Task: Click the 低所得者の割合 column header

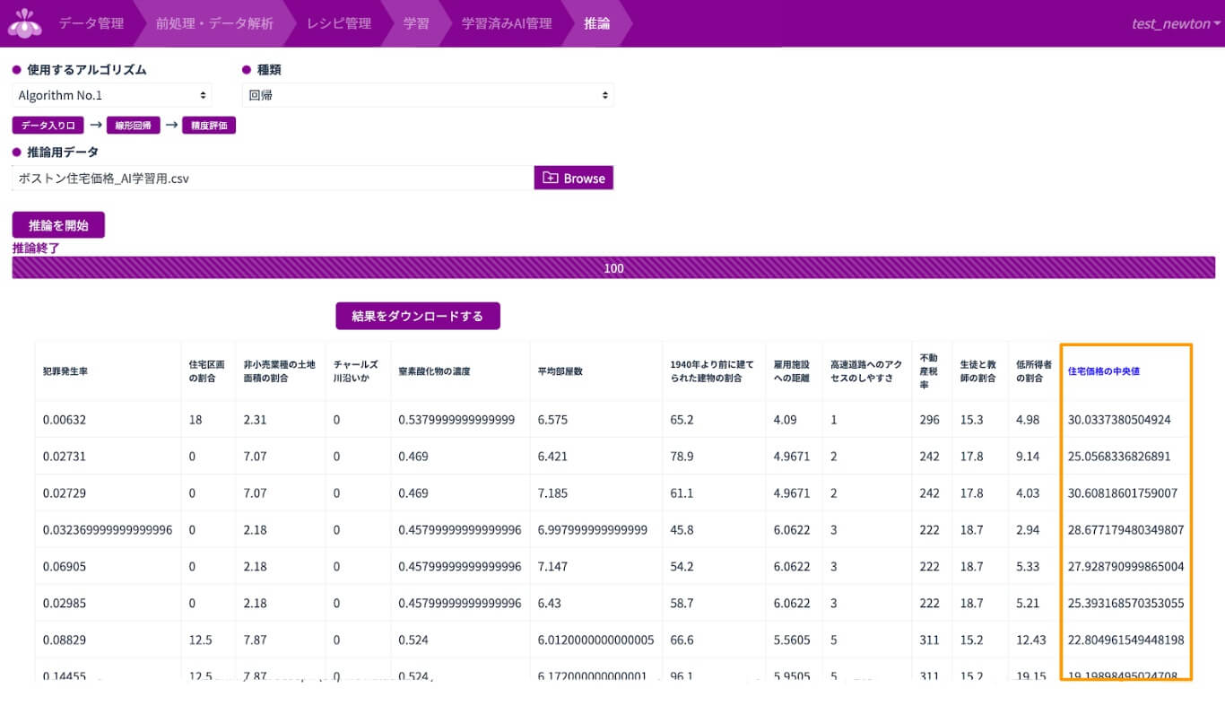Action: pyautogui.click(x=1034, y=370)
